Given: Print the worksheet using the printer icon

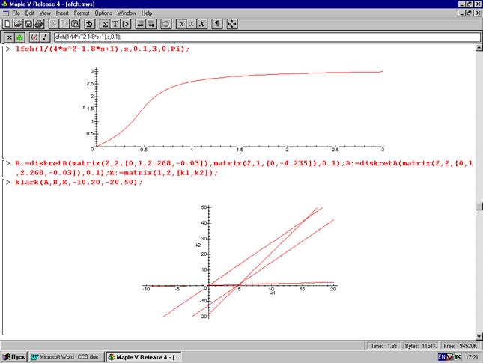Looking at the screenshot, I should click(x=39, y=24).
